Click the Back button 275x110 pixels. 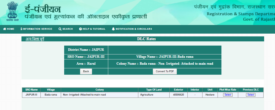86,71
